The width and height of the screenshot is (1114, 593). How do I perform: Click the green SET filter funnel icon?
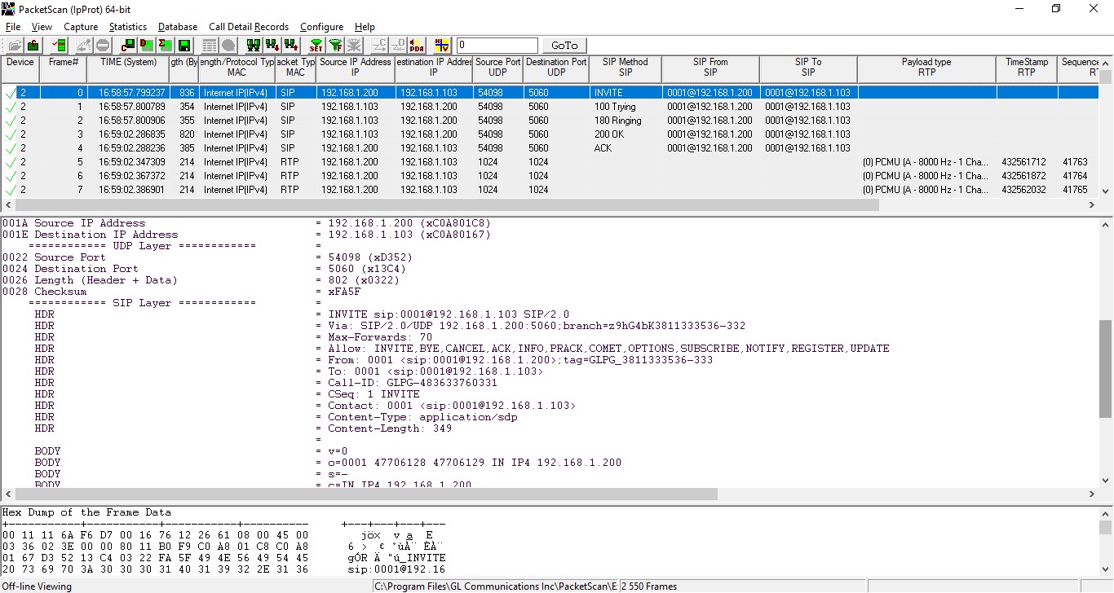click(x=316, y=46)
